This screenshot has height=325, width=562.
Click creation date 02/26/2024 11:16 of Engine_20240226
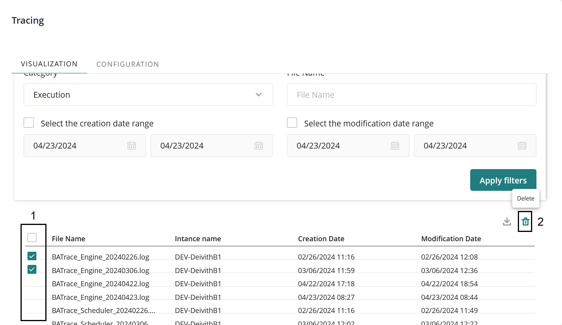327,257
